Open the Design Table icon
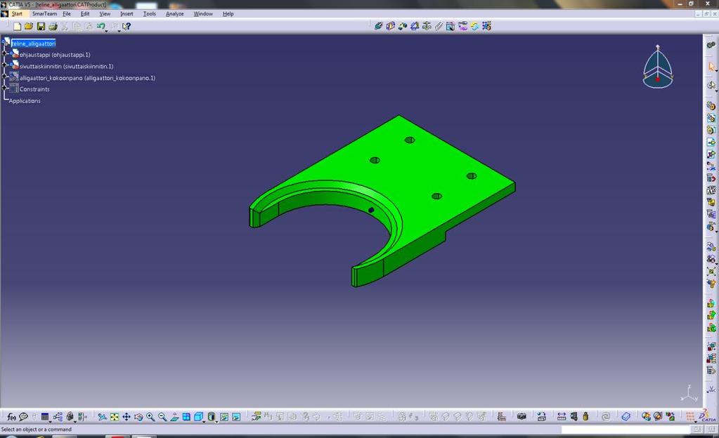Viewport: 719px width, 438px height. coord(45,416)
